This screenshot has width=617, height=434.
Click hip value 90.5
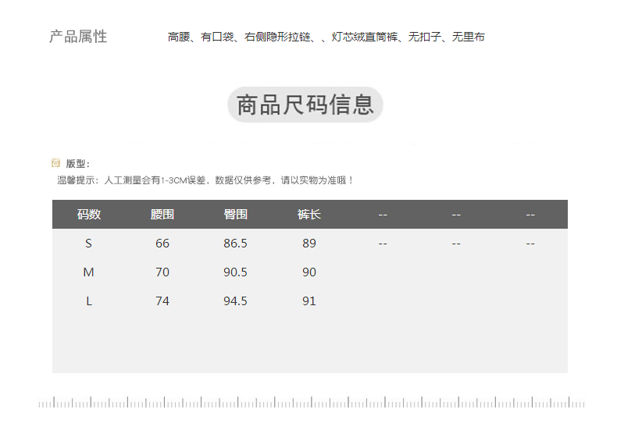coord(235,272)
